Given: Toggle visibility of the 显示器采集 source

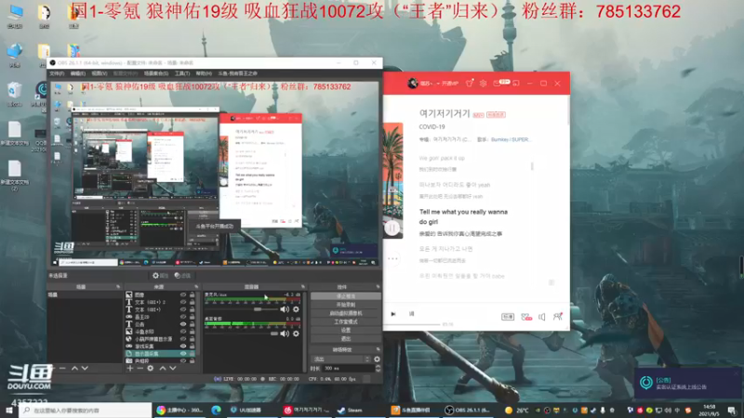Looking at the screenshot, I should (183, 354).
